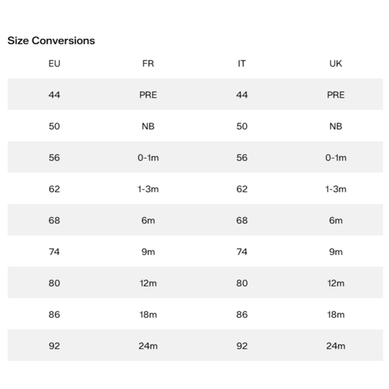Click EU size 62 cell
Image resolution: width=389 pixels, height=389 pixels.
(54, 189)
